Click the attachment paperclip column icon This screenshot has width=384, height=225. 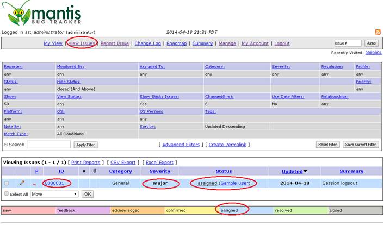(x=95, y=171)
